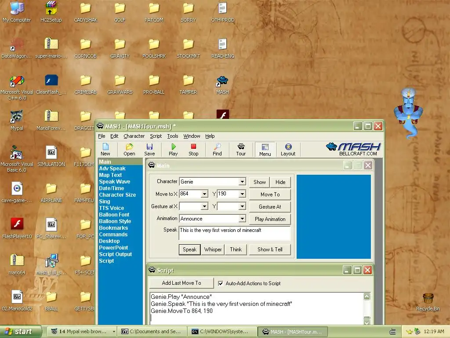Screen dimensions: 450x338
Task: Select Balloon Font in the sidebar list
Action: (x=114, y=215)
